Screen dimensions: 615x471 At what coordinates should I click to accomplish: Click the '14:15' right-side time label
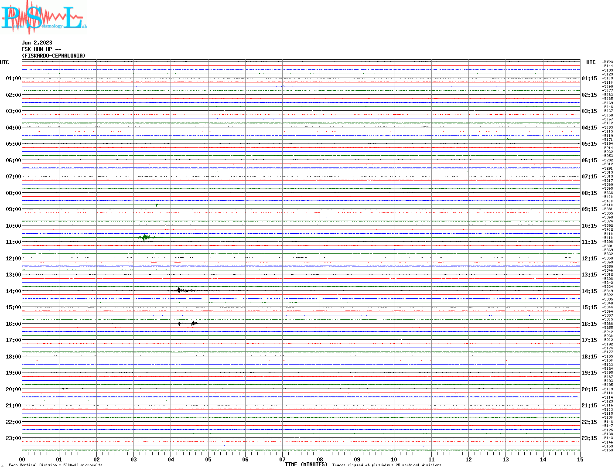(x=589, y=291)
